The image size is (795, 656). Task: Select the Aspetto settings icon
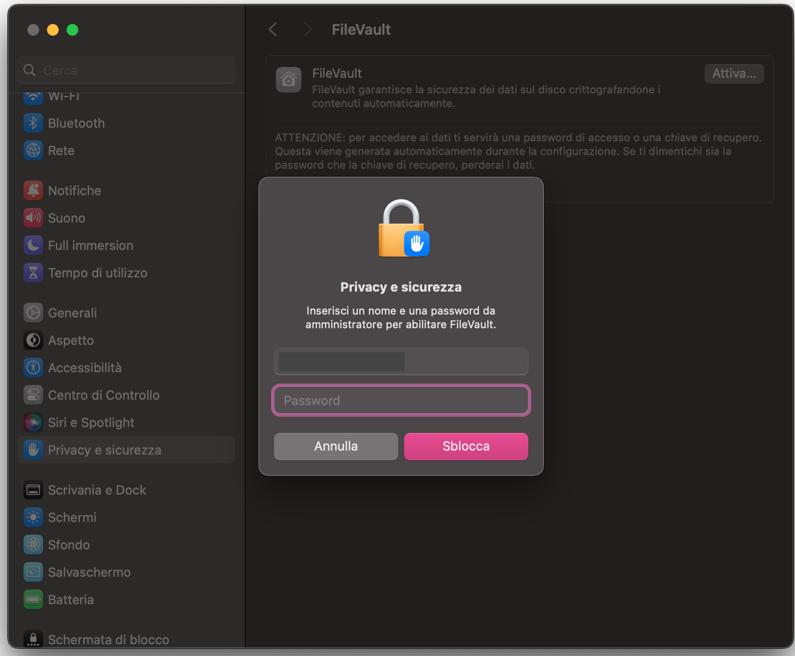[x=33, y=340]
